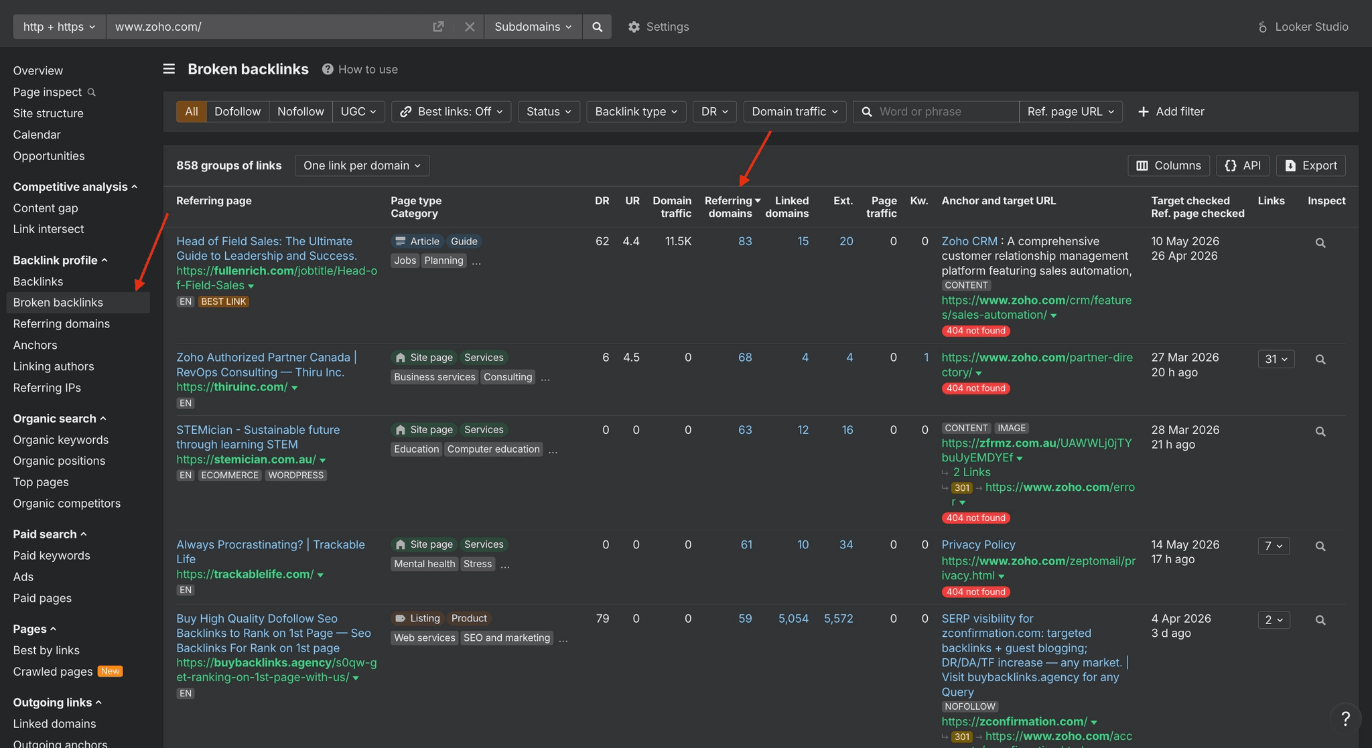The image size is (1372, 748).
Task: Inspect the trackablelife.com row magnifier
Action: pos(1320,546)
